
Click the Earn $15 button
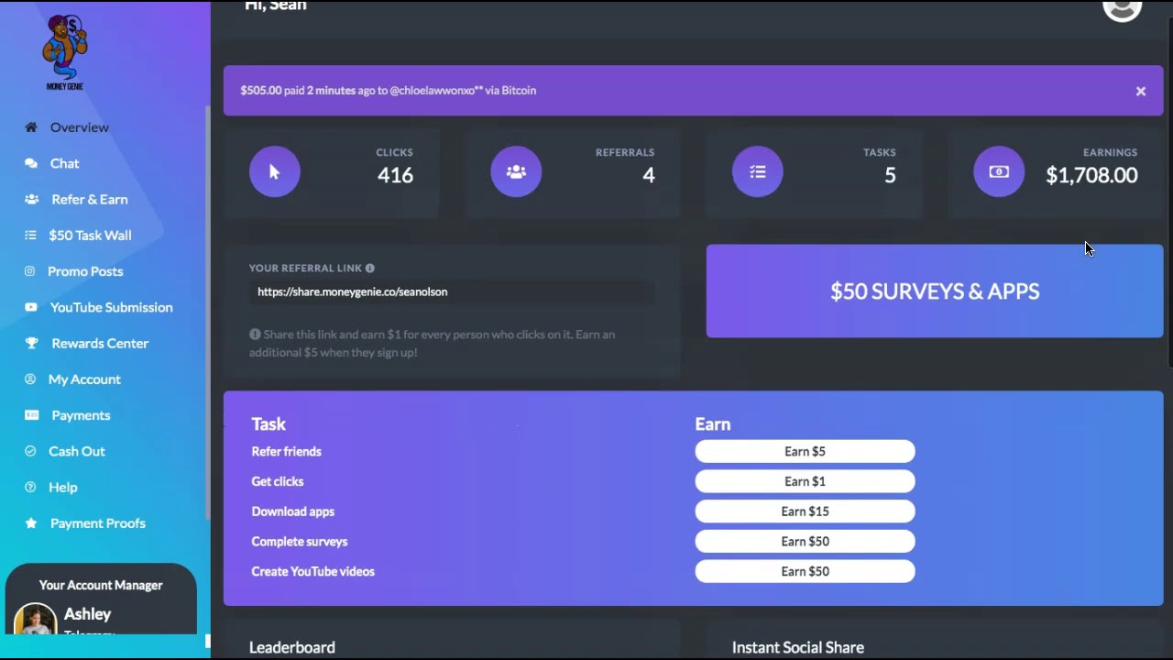(805, 511)
